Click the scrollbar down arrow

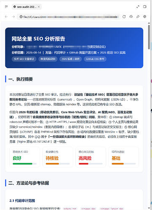point(149,208)
